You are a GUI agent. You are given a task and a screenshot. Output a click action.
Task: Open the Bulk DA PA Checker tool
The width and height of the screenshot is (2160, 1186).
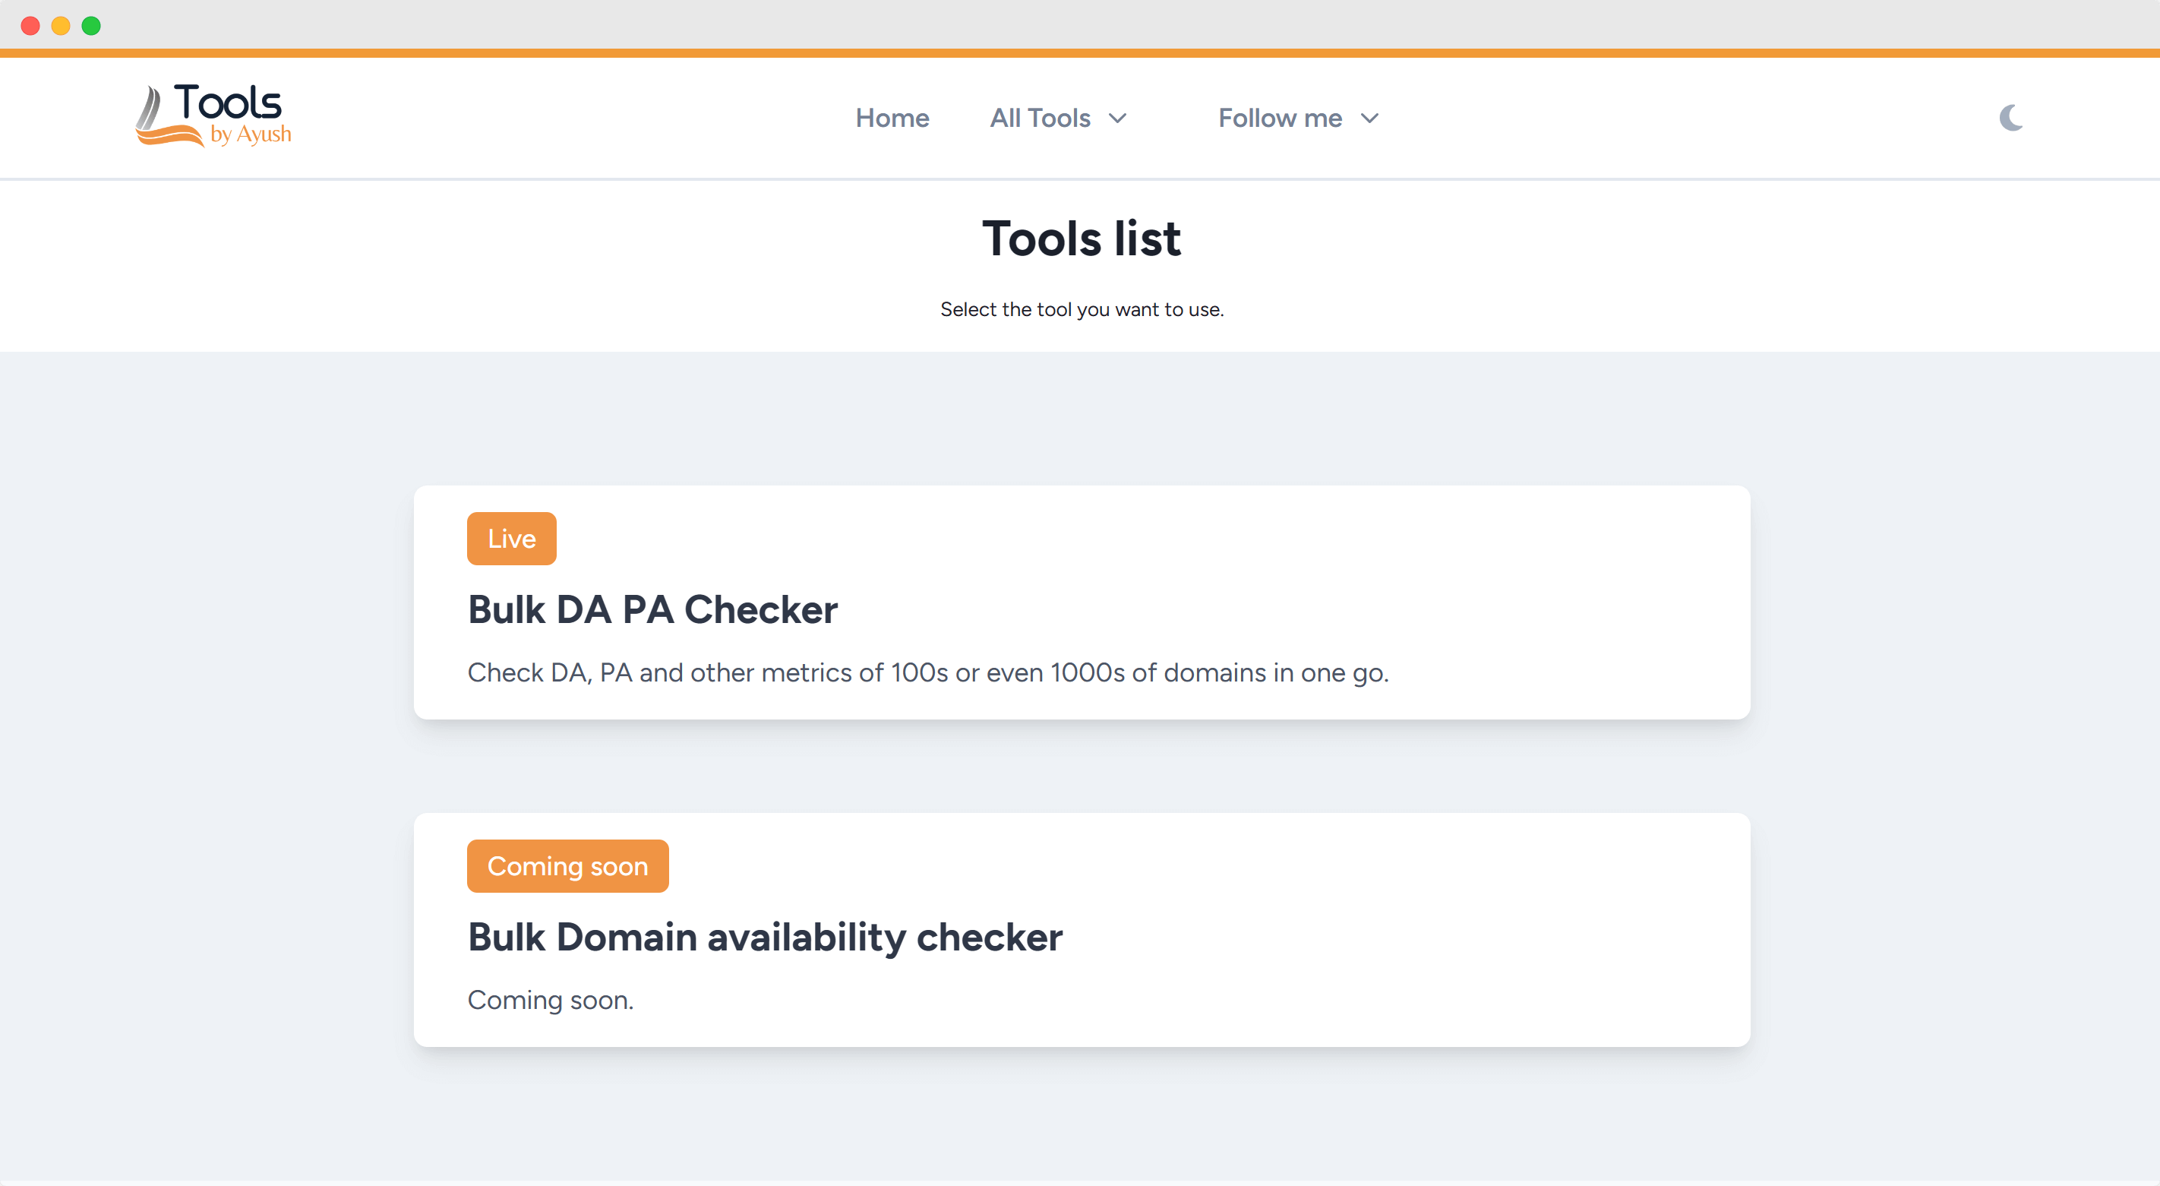(x=652, y=610)
